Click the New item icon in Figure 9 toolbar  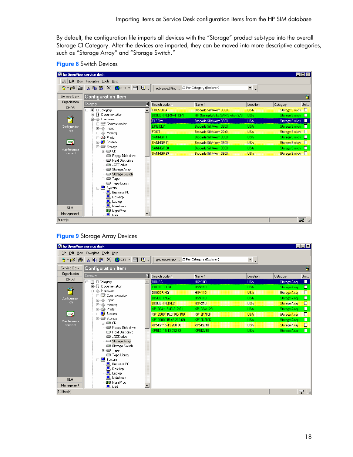(x=64, y=260)
